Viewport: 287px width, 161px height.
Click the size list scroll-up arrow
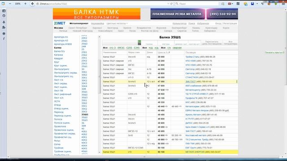(x=100, y=37)
